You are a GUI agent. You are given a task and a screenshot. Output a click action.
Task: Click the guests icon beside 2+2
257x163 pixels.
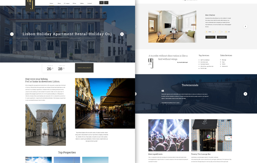click(x=226, y=32)
